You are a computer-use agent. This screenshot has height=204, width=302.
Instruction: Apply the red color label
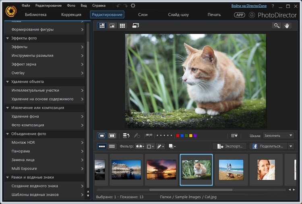click(x=178, y=136)
